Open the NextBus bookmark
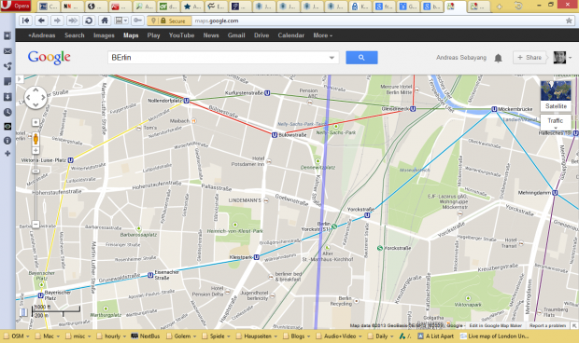Viewport: 579px width, 343px height. (x=146, y=336)
